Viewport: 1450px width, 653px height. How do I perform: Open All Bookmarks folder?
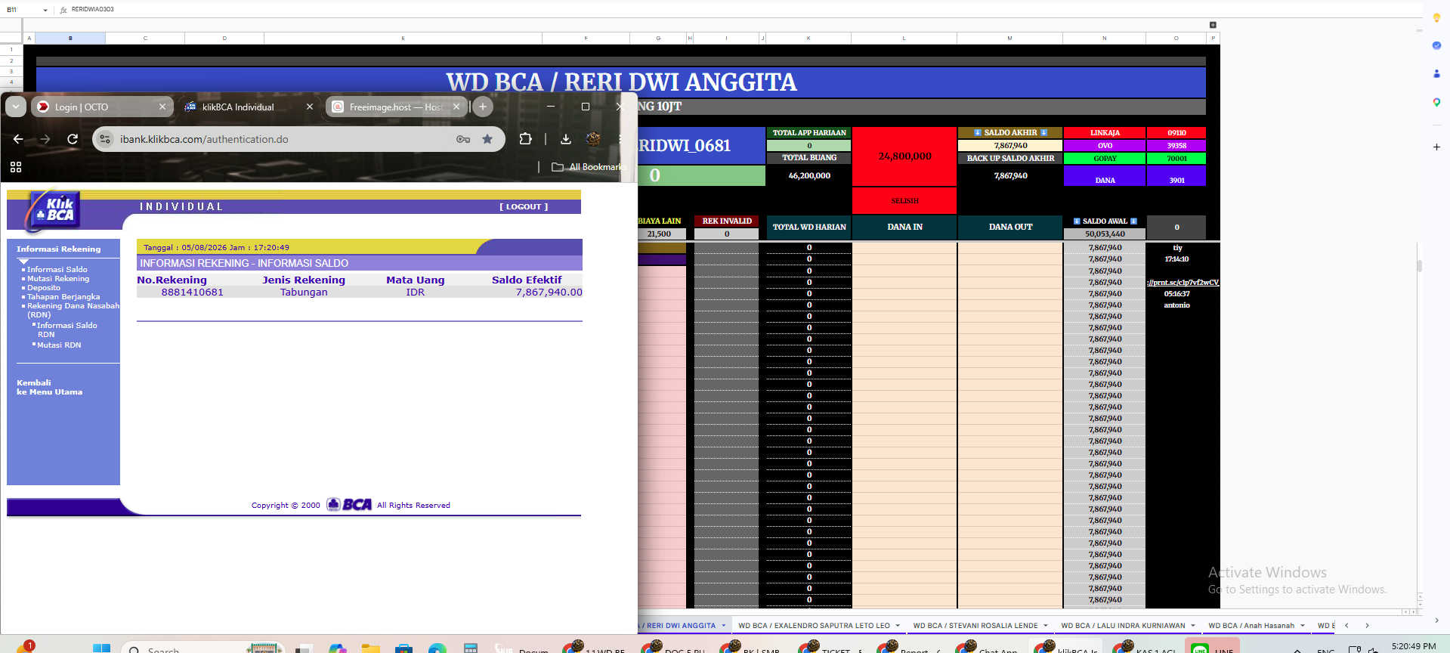(x=589, y=167)
